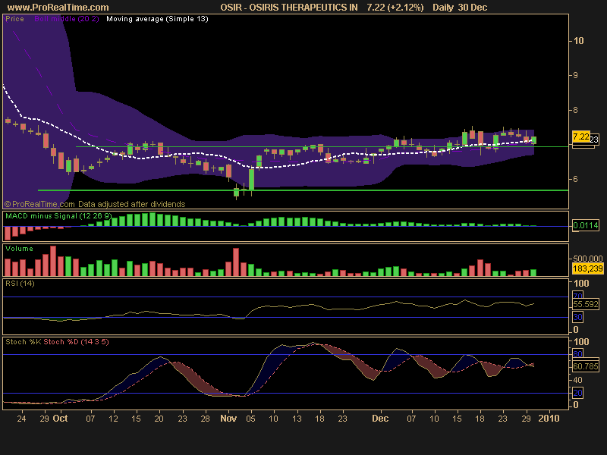Click the date axis tick 12
This screenshot has height=455, width=607.
[x=113, y=419]
